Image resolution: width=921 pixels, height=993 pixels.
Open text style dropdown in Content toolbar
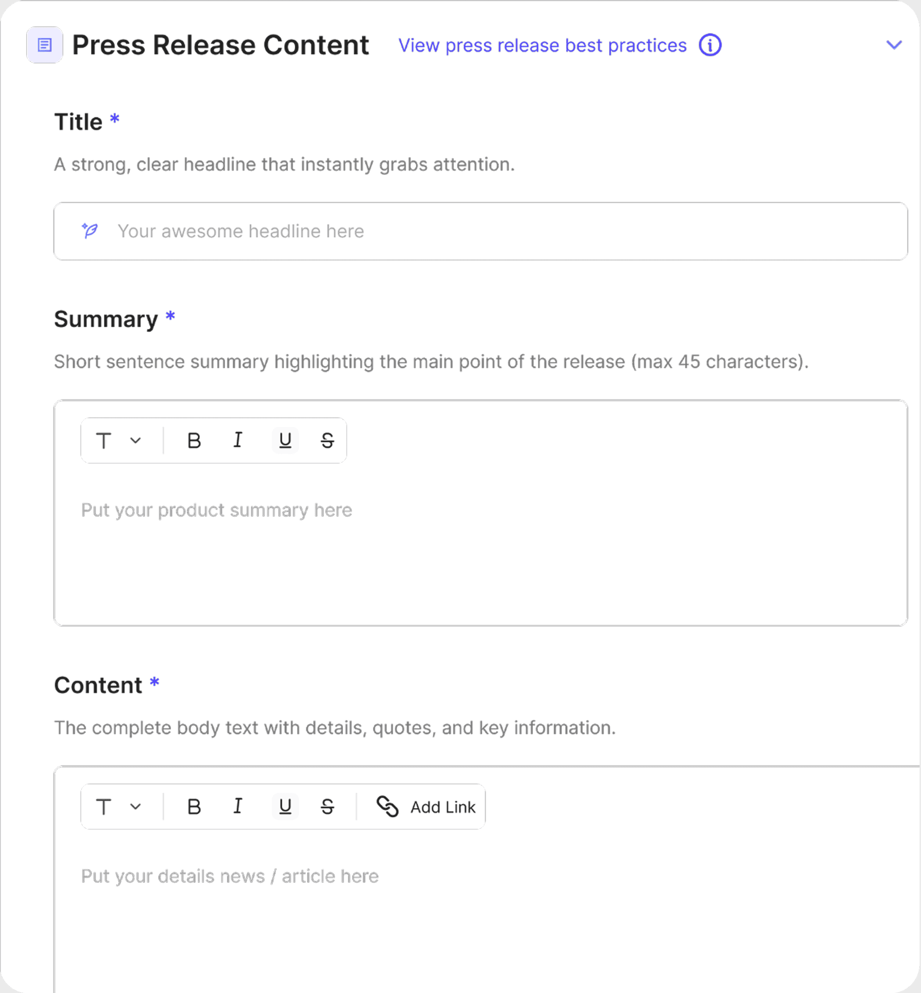point(119,806)
